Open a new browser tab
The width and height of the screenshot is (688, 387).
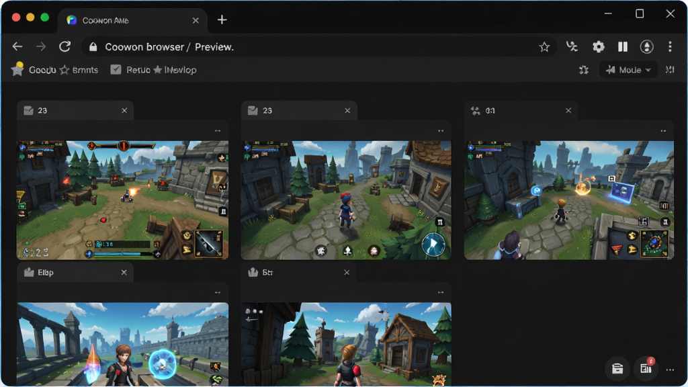coord(222,19)
